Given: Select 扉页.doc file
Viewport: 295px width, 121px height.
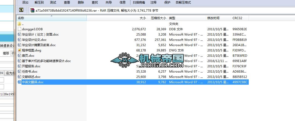Looking at the screenshot, I should 28,55.
